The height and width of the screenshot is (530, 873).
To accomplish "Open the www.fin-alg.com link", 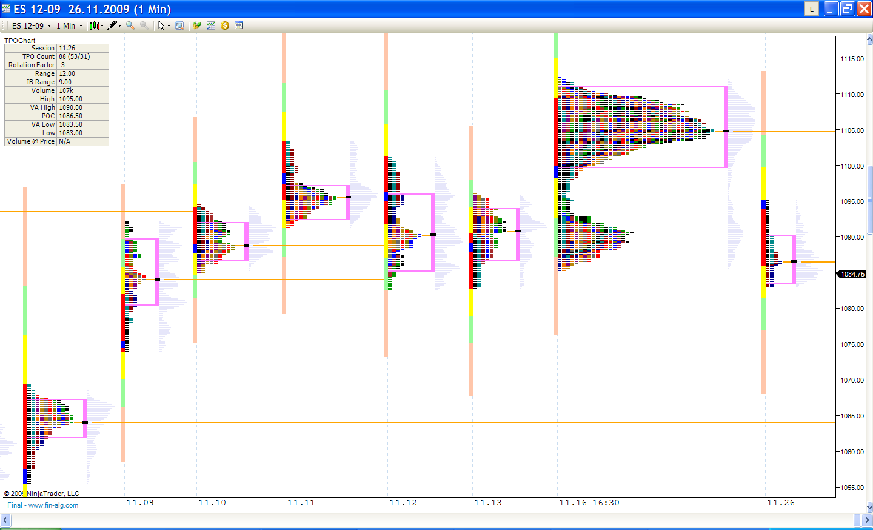I will point(53,505).
